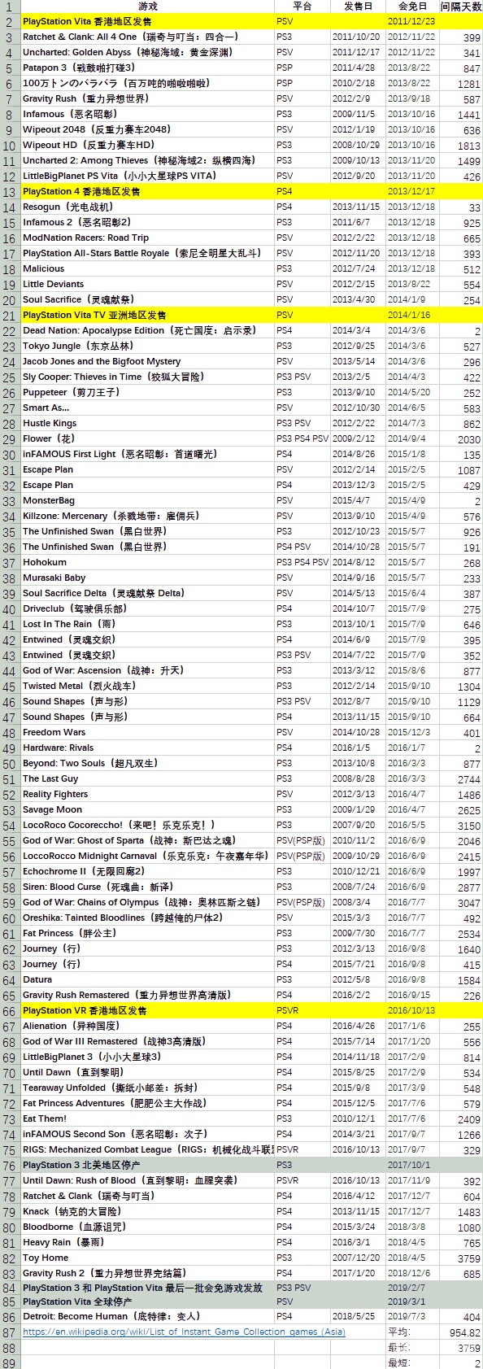Select the PlayStation Vita TV 亚洲地区发售 cell
Image resolution: width=483 pixels, height=1369 pixels.
(147, 315)
